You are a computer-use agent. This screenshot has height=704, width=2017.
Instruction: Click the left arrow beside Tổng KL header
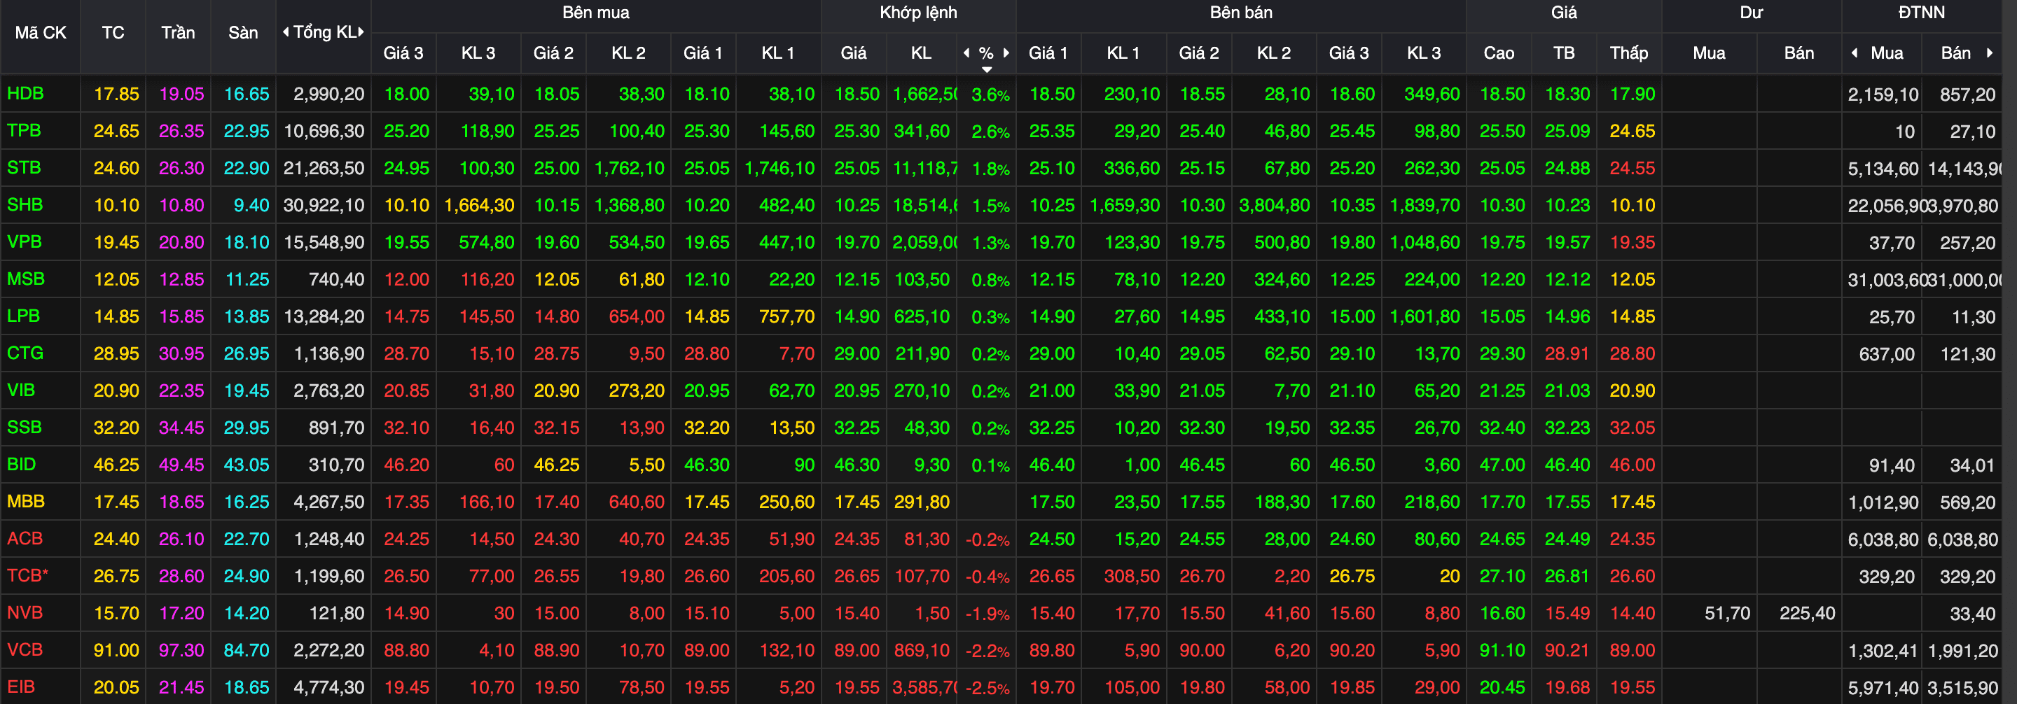pos(286,32)
